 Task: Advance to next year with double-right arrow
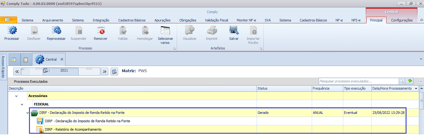click(104, 71)
